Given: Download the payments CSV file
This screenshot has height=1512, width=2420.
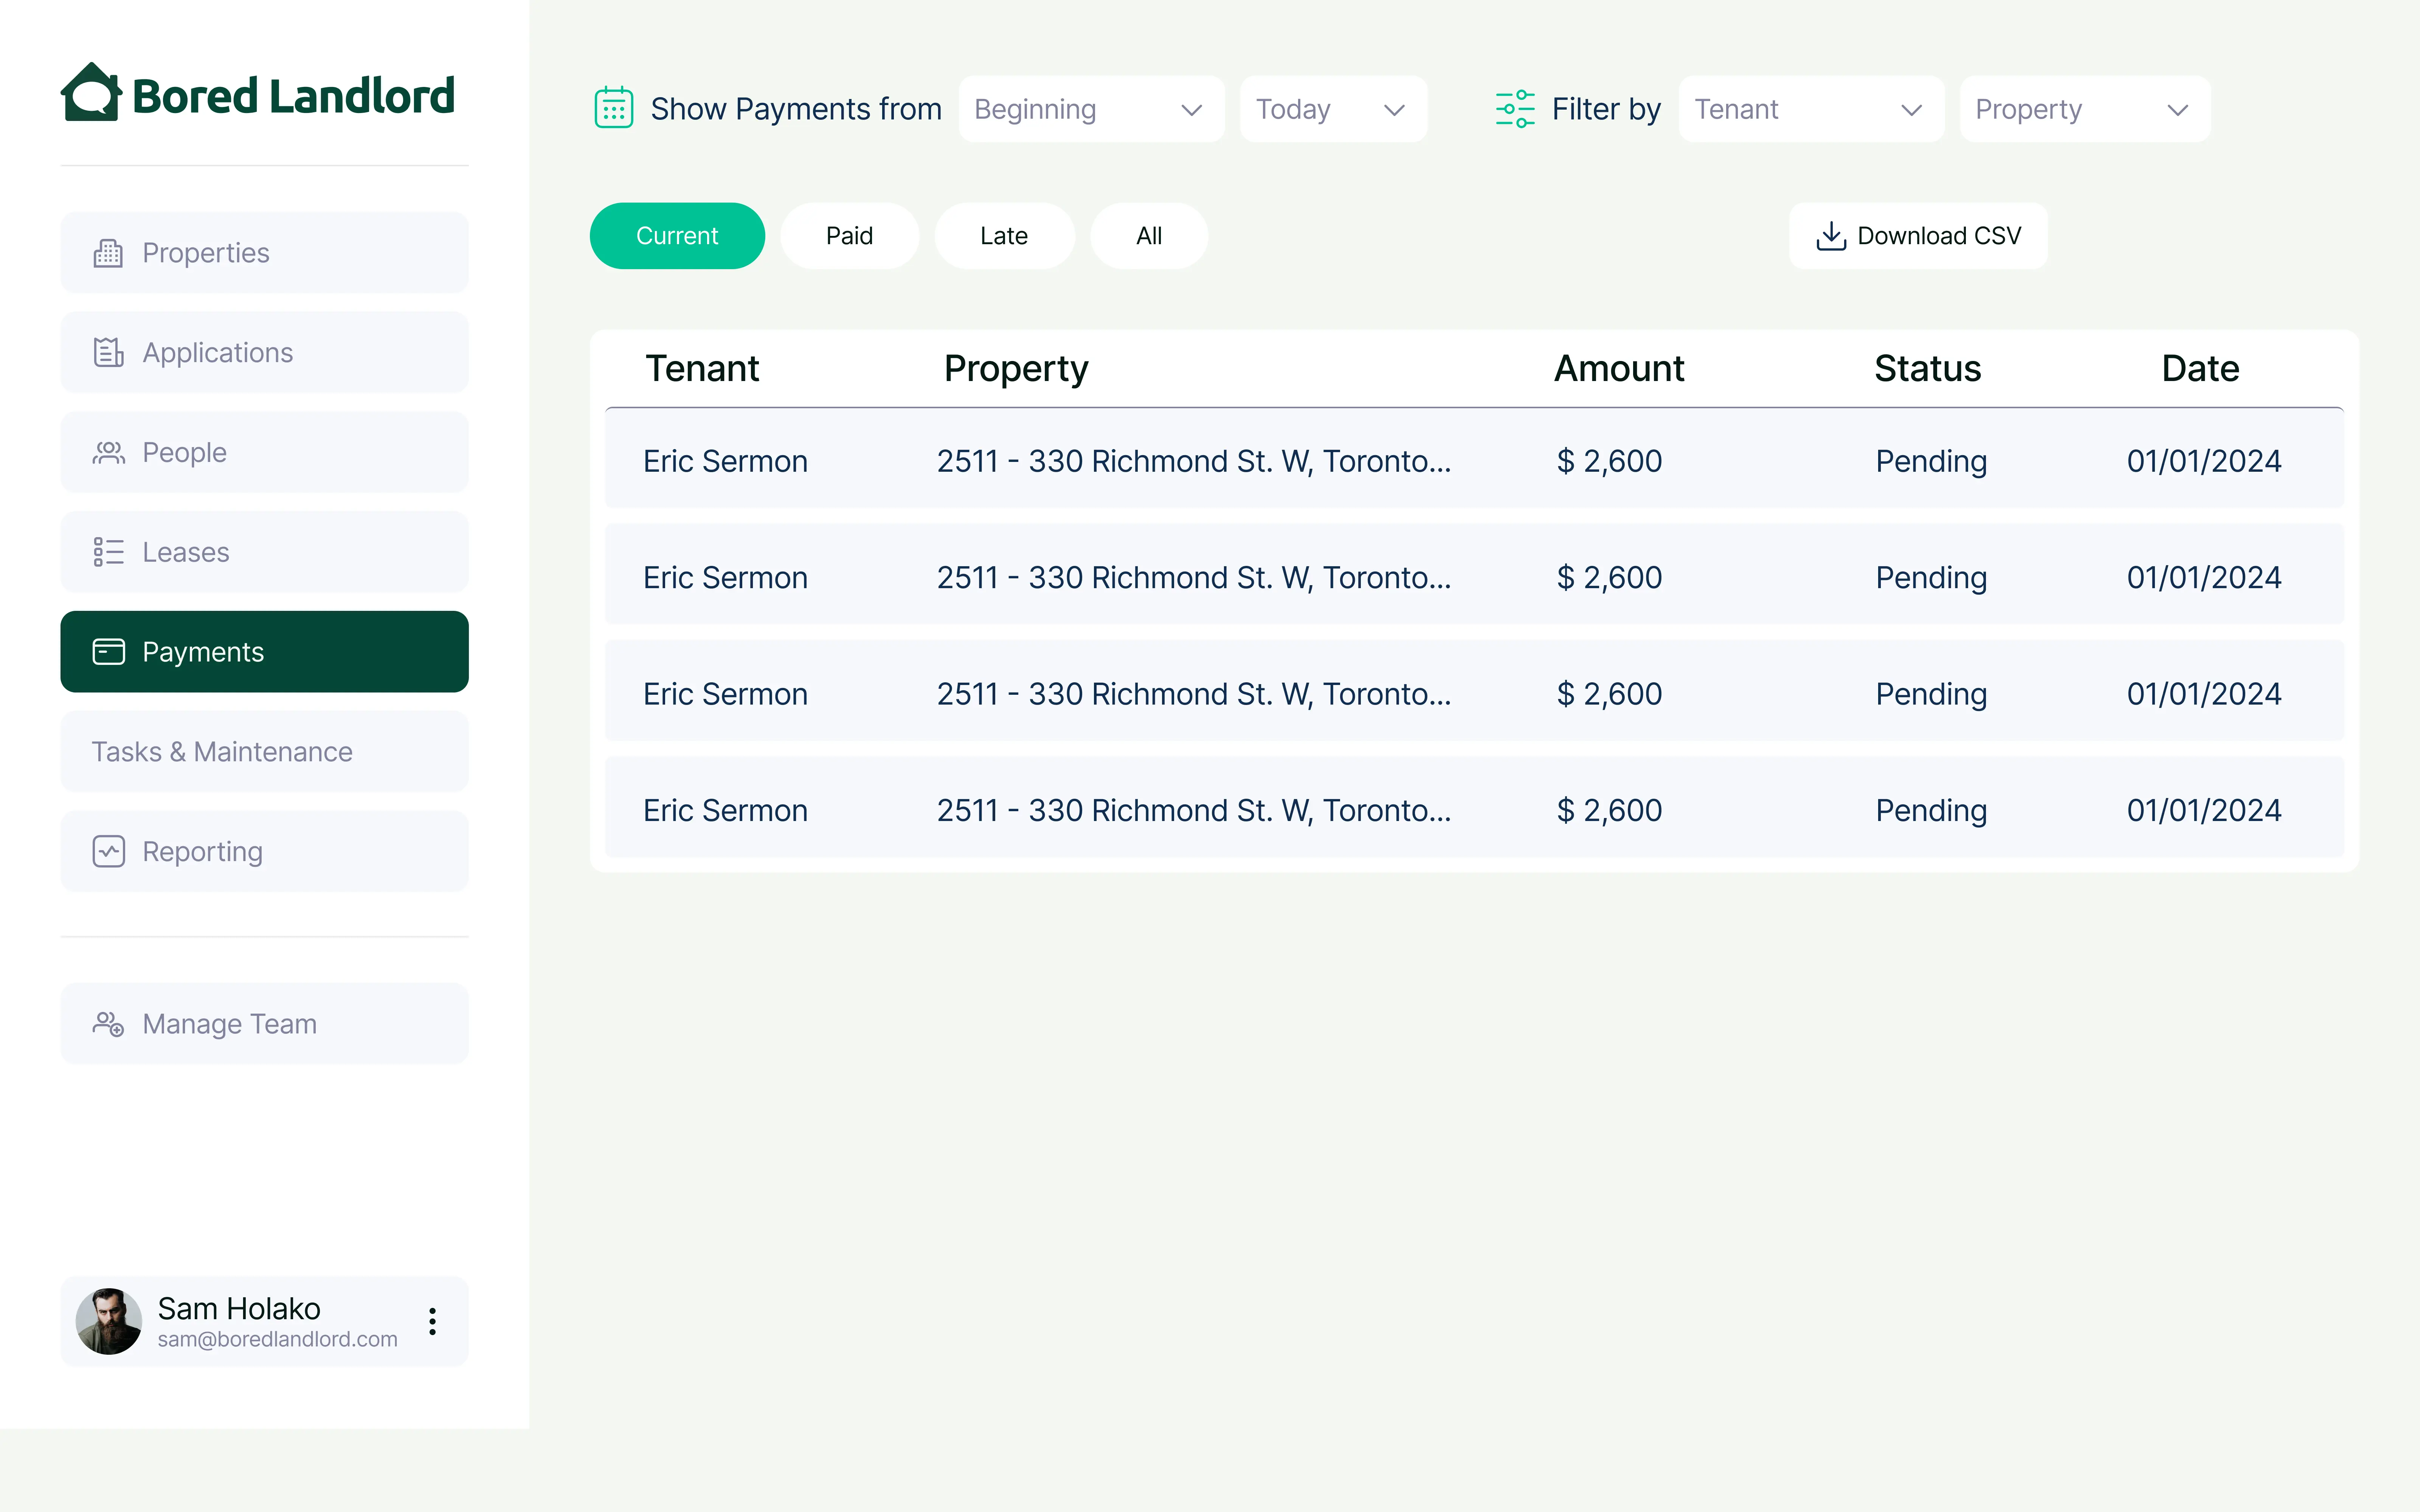Looking at the screenshot, I should point(1917,236).
